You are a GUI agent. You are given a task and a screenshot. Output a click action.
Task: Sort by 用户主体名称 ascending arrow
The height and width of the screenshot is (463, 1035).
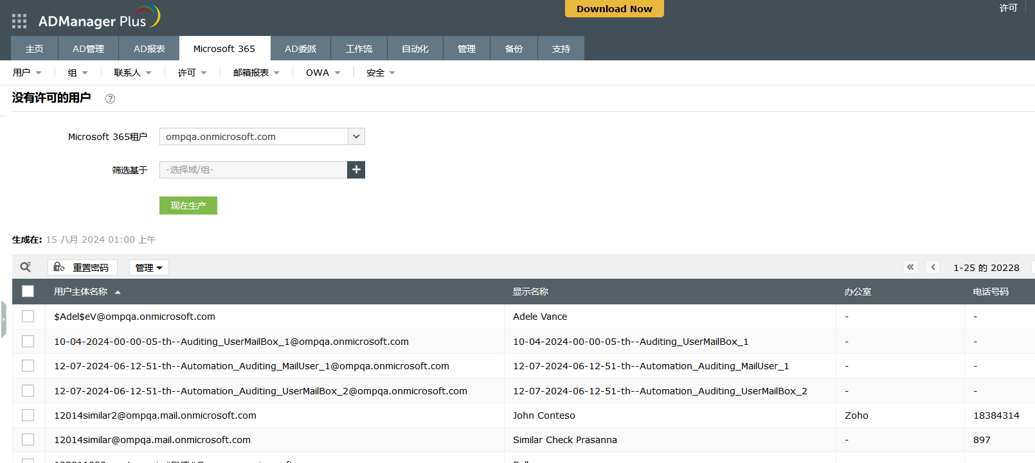click(118, 292)
